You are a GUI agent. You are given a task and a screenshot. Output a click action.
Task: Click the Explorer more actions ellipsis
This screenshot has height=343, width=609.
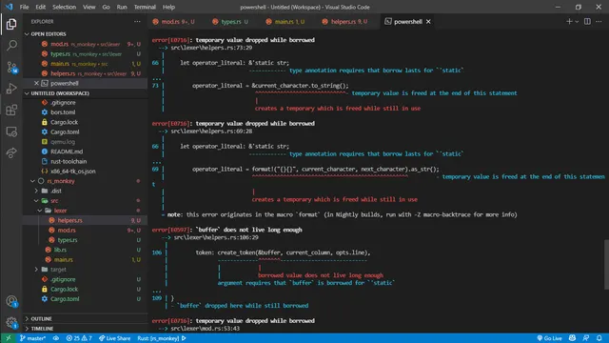(x=137, y=22)
